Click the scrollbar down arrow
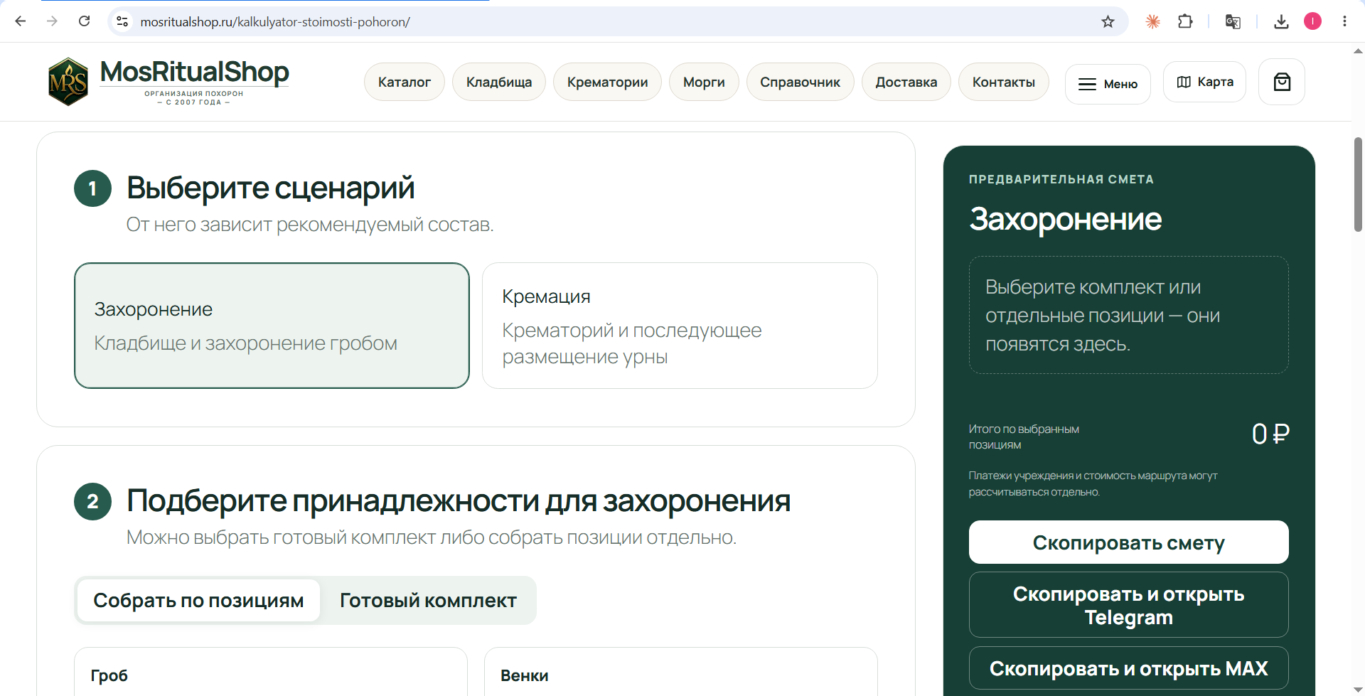 point(1358,690)
